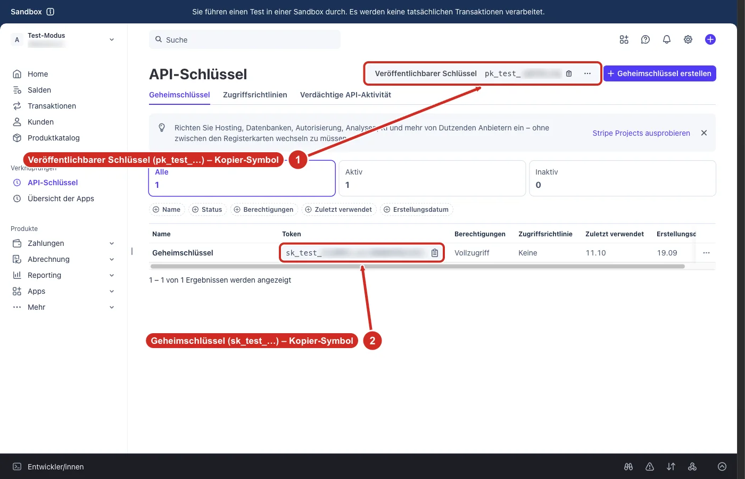Open notifications bell
The height and width of the screenshot is (479, 745).
click(667, 39)
